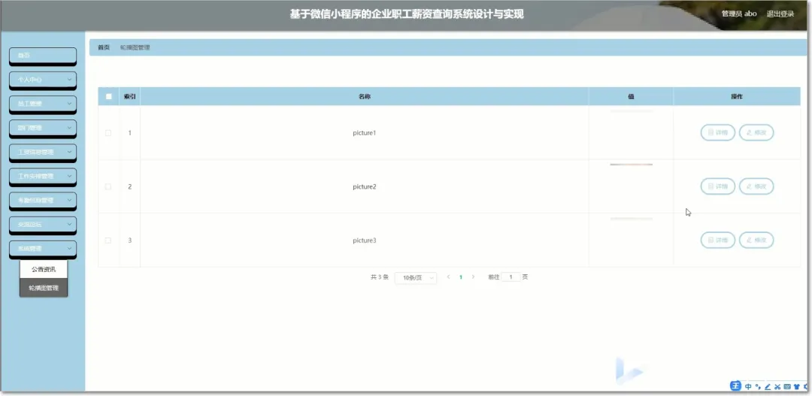Click the 详情 button for picture2
The width and height of the screenshot is (812, 396).
pos(718,186)
